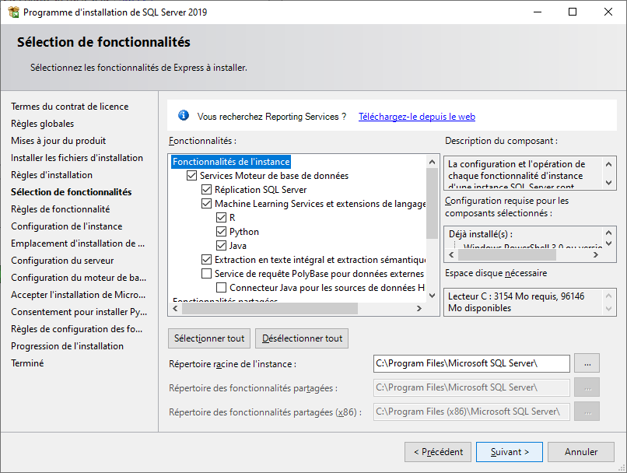627x473 pixels.
Task: Uncheck the Java checkbox
Action: click(221, 246)
